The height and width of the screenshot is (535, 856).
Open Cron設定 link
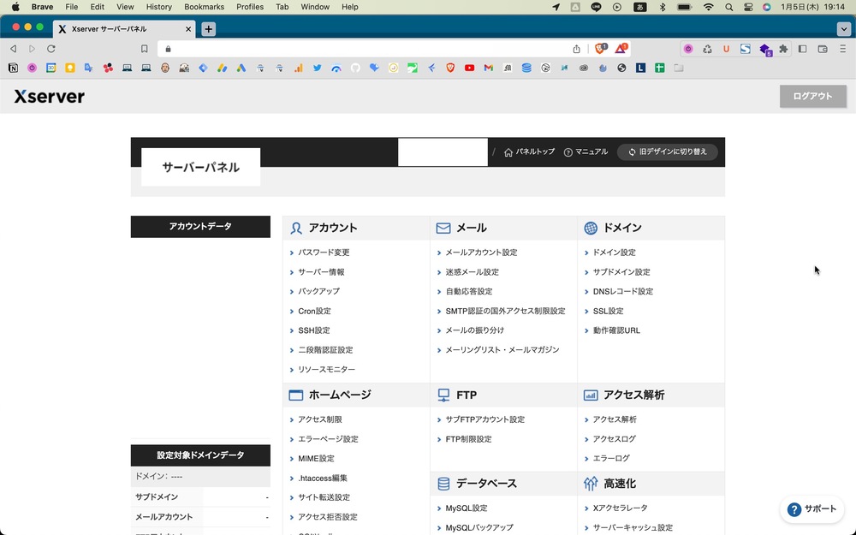click(314, 312)
